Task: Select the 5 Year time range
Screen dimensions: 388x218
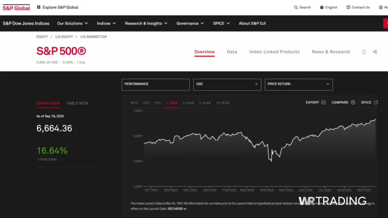Action: point(205,103)
